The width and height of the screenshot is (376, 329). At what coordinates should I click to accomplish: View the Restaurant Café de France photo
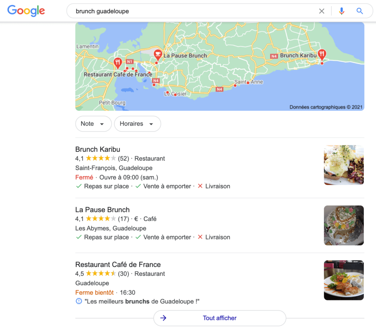[x=344, y=280]
